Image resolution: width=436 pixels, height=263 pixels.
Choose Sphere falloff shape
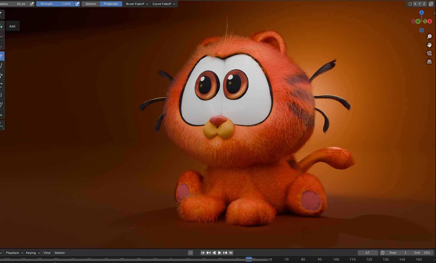pos(91,4)
